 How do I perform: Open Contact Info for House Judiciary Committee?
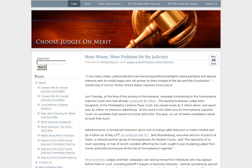[54, 89]
